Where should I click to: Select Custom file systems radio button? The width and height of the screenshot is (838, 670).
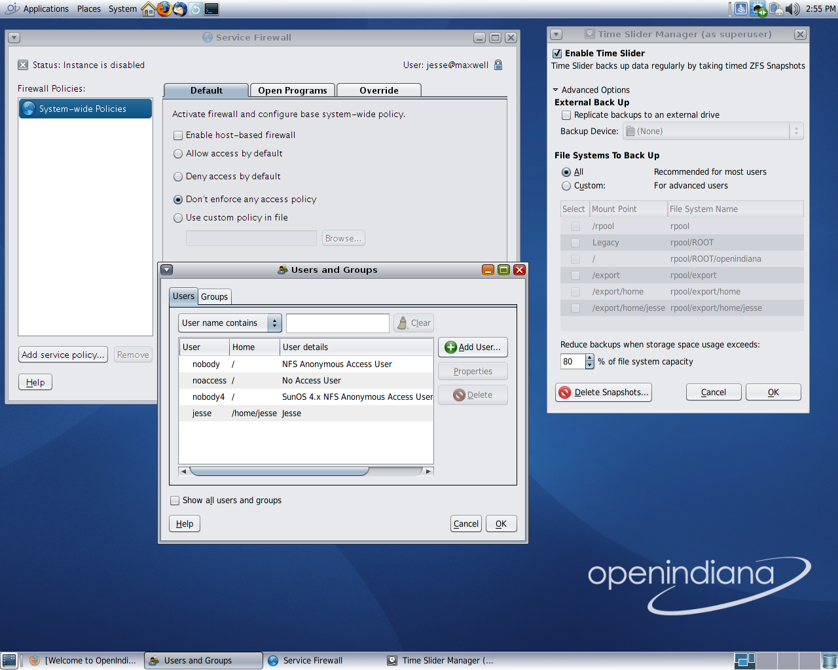click(566, 186)
